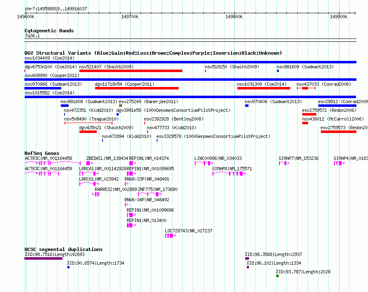Select the REPIN1 NM_001099695 gene glyph
The height and width of the screenshot is (292, 368).
click(131, 174)
